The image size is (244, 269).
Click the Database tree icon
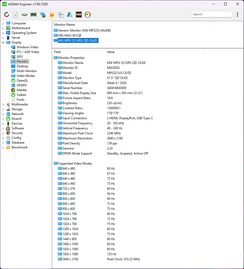[x=8, y=143]
